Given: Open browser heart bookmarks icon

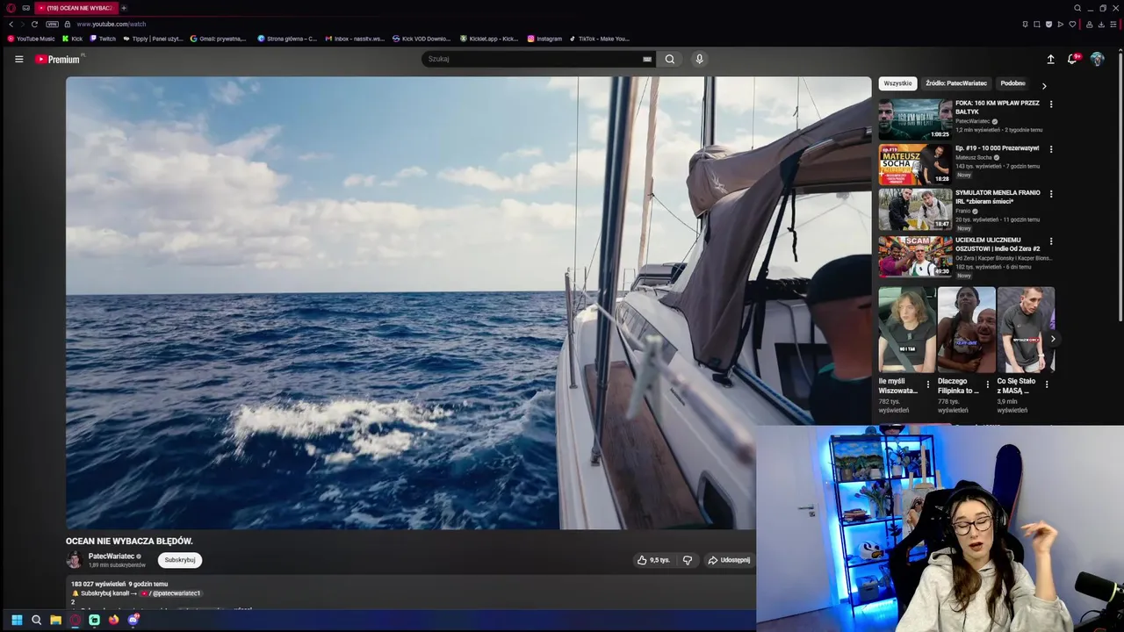Looking at the screenshot, I should point(1072,24).
